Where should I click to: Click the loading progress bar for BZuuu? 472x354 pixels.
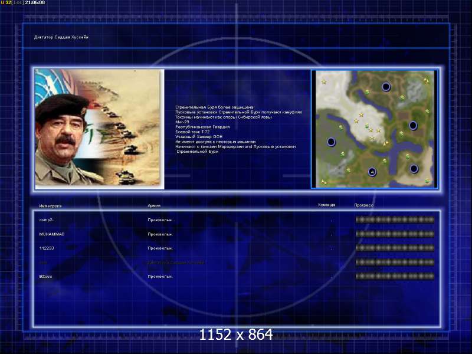click(395, 276)
